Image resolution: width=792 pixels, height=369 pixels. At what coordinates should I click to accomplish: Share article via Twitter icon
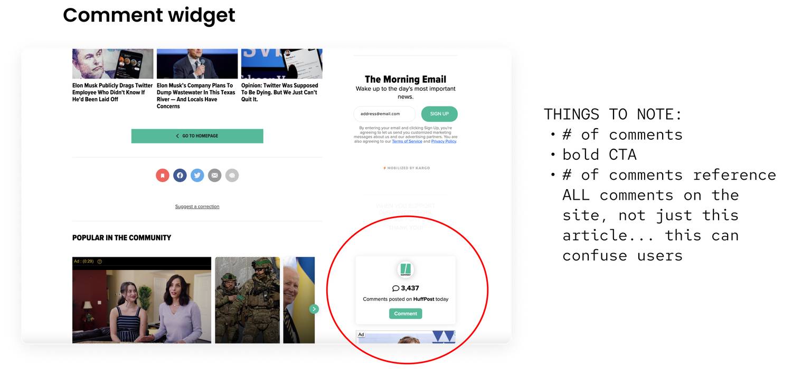197,175
